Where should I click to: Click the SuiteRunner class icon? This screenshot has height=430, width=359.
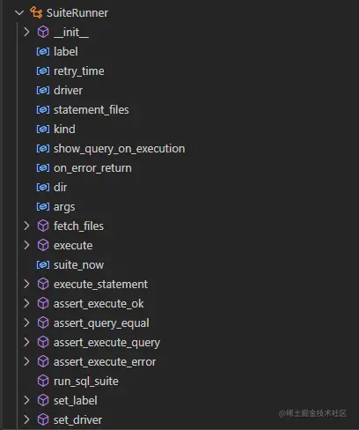pyautogui.click(x=36, y=12)
